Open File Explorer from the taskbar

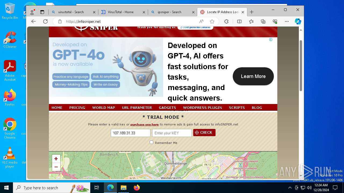click(x=123, y=188)
